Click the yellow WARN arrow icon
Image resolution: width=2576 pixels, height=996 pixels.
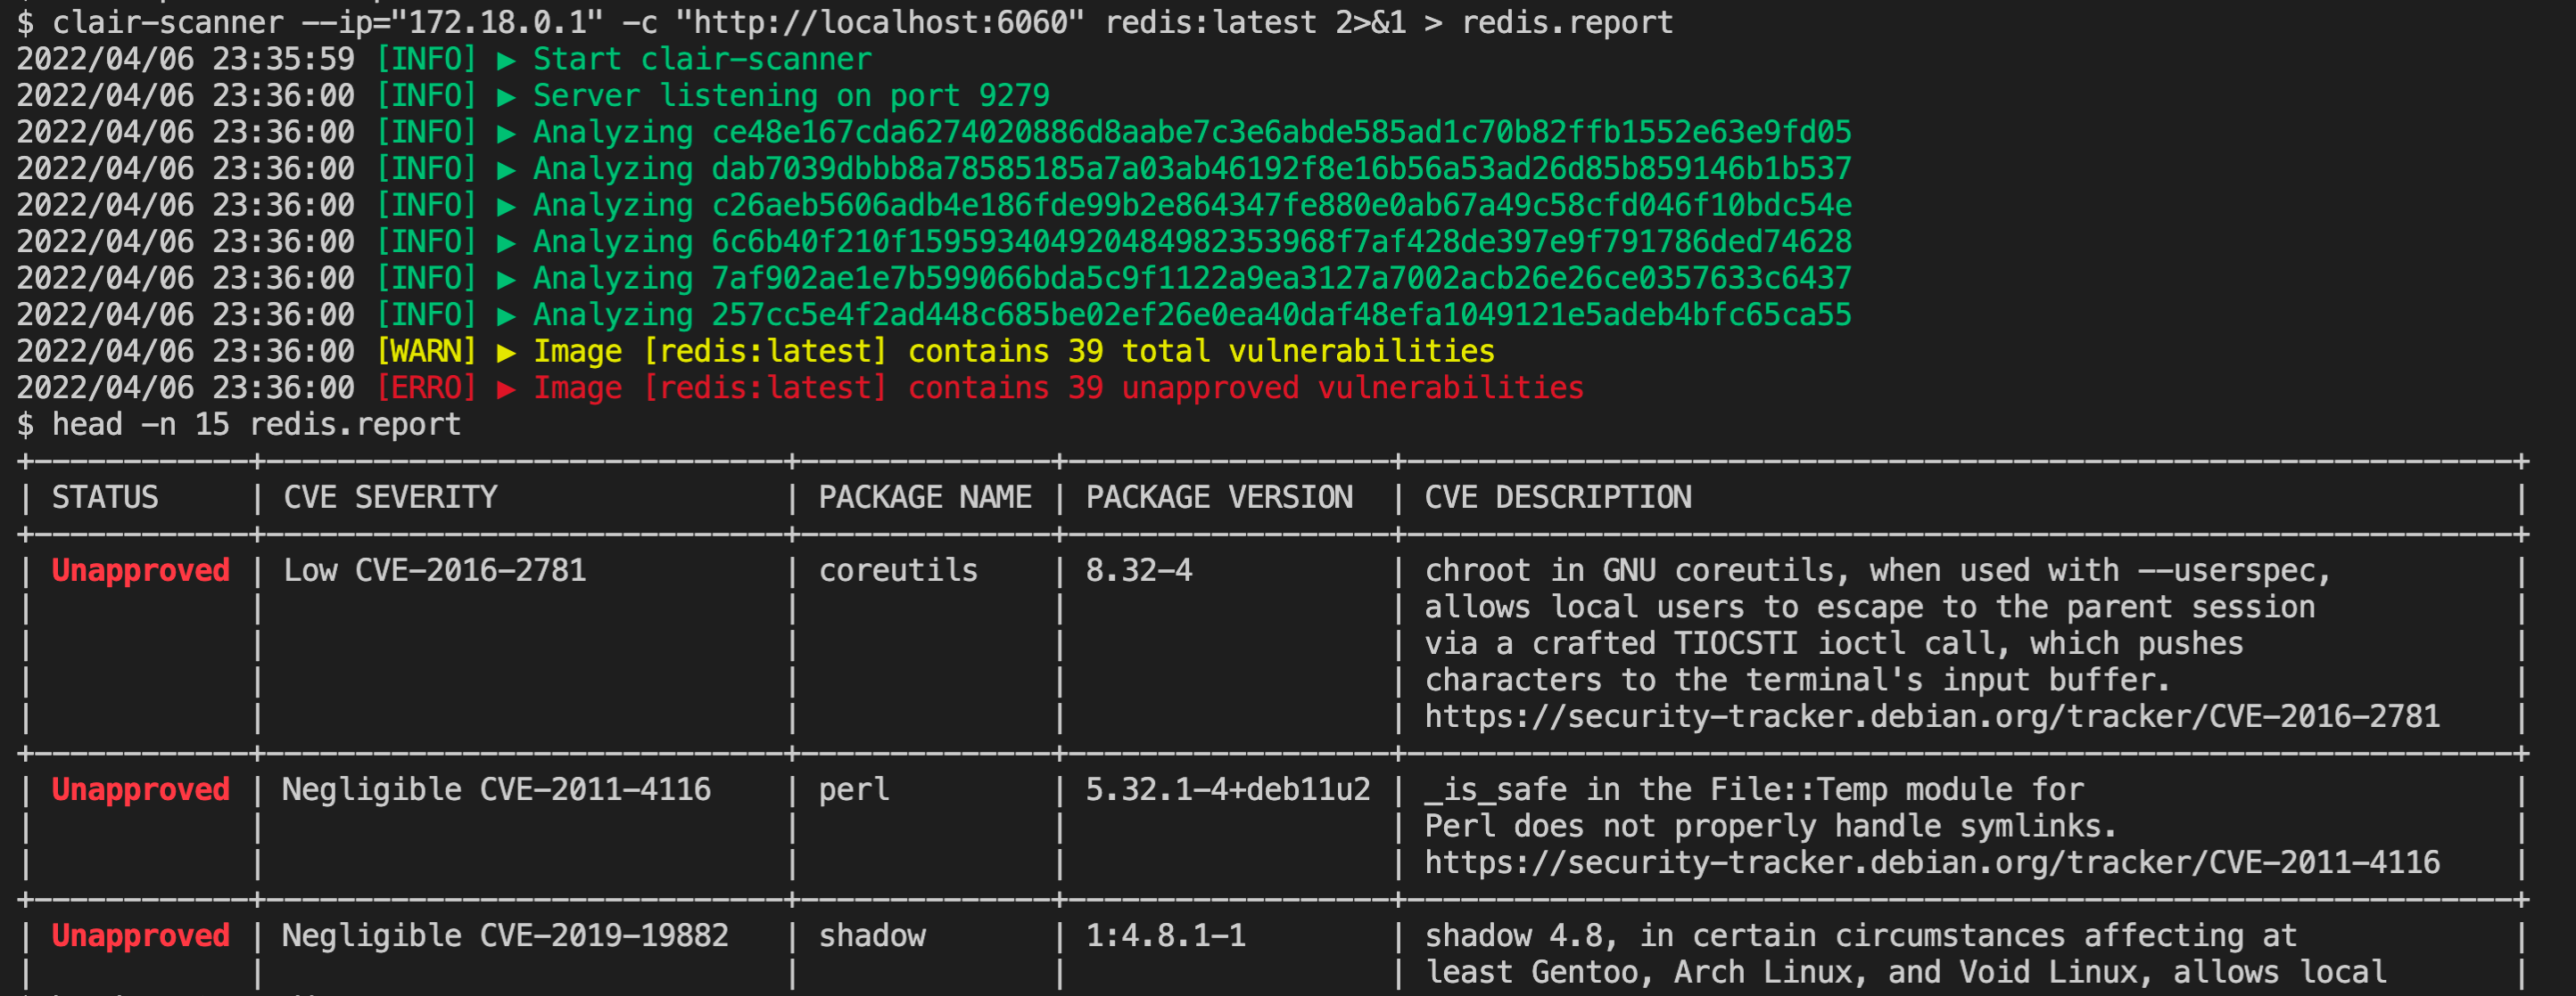(x=506, y=352)
